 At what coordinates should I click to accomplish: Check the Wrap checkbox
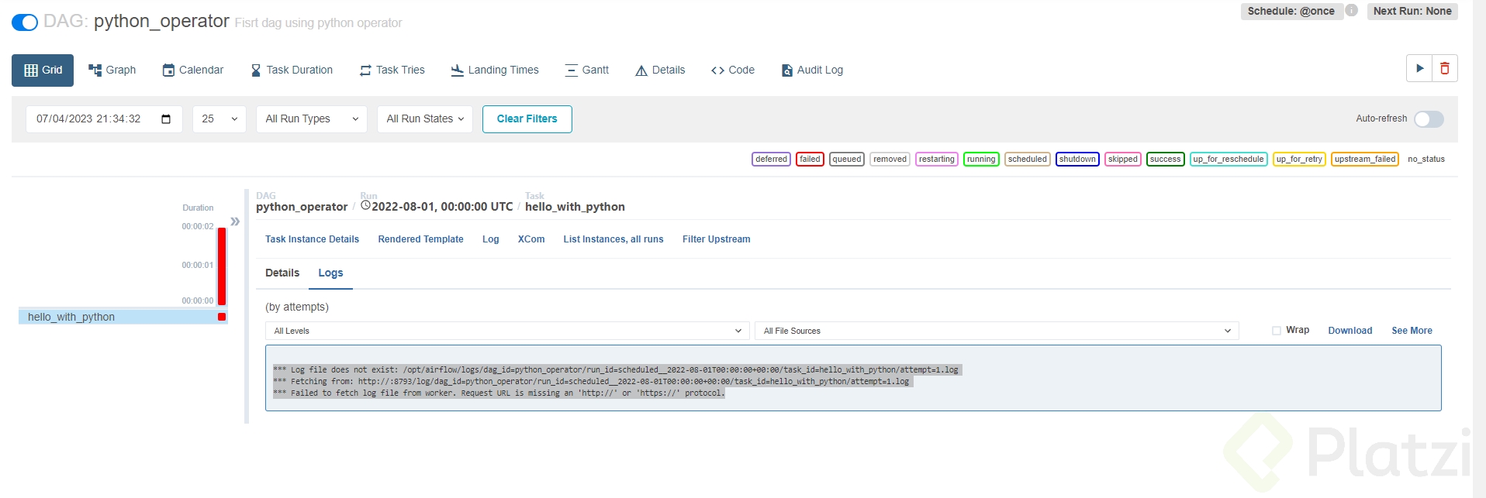click(1276, 331)
